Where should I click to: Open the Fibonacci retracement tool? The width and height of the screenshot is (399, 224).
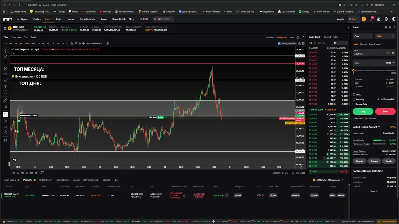[x=5, y=62]
